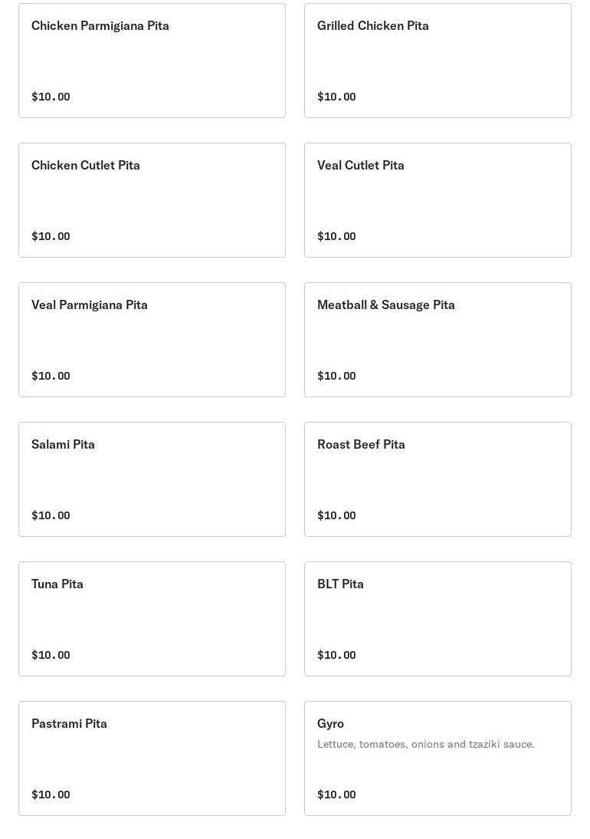The height and width of the screenshot is (839, 590).
Task: Select the Grilled Chicken Pita card
Action: point(438,61)
